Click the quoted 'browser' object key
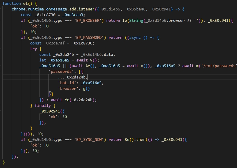237x168 pixels. point(68,89)
